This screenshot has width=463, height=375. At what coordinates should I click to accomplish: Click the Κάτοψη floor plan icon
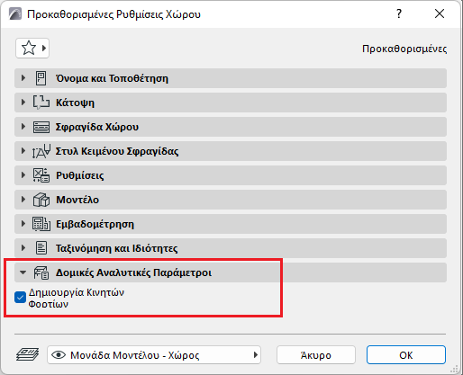click(x=41, y=103)
